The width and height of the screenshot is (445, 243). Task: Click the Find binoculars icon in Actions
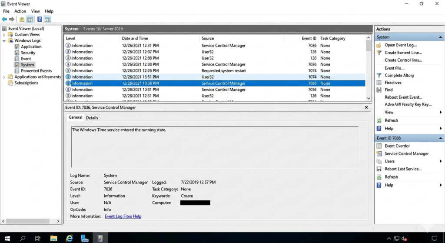click(379, 90)
